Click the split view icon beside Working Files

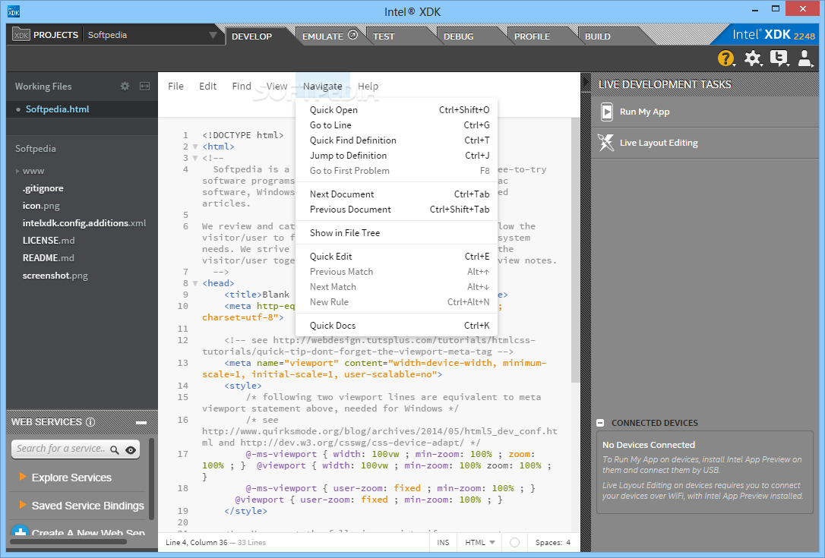coord(144,87)
